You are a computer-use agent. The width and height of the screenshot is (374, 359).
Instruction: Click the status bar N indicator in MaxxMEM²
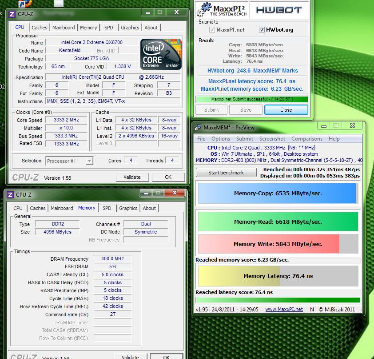click(312, 310)
